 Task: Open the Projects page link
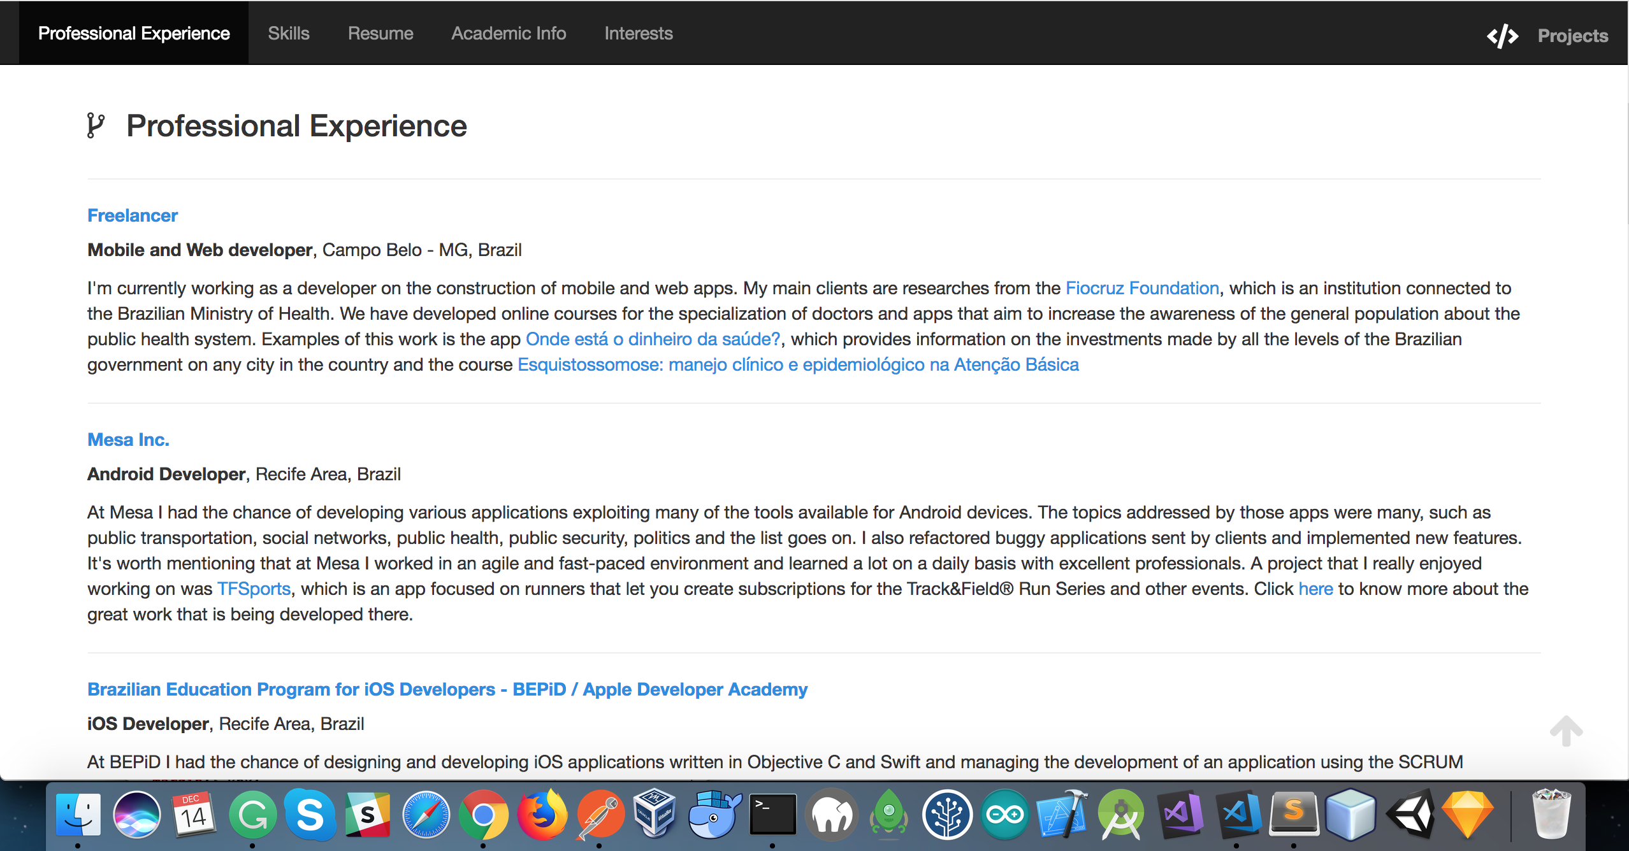pos(1572,36)
